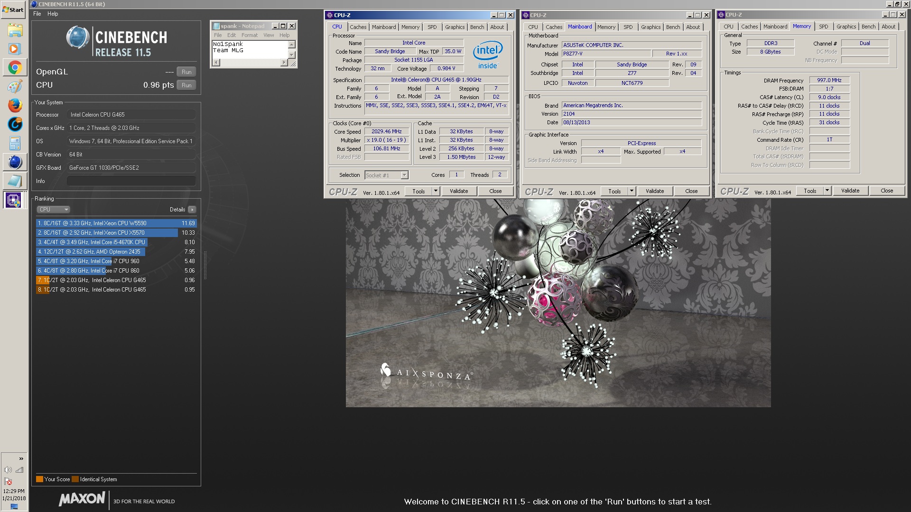911x512 pixels.
Task: Open the network signal tray icon
Action: [19, 470]
